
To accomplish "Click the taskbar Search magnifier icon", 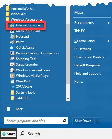I will pos(22,134).
